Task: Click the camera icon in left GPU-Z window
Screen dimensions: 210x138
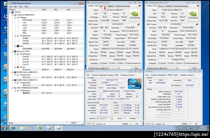Action: pyautogui.click(x=140, y=6)
